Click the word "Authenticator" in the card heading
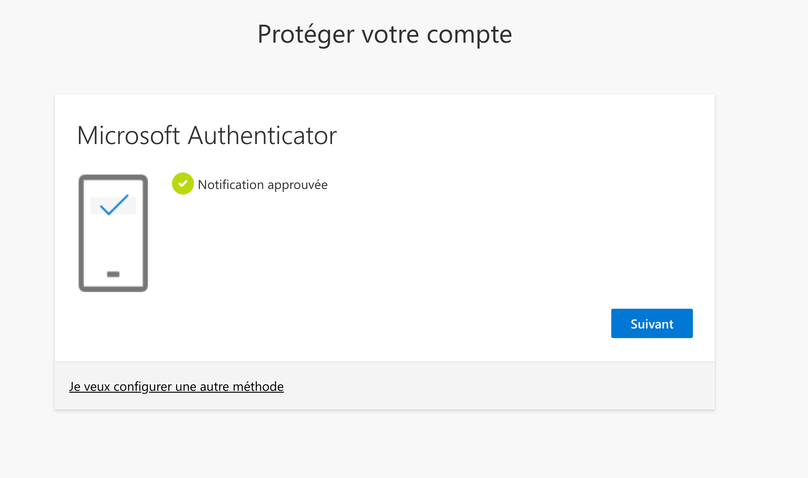The width and height of the screenshot is (808, 478). click(x=262, y=136)
